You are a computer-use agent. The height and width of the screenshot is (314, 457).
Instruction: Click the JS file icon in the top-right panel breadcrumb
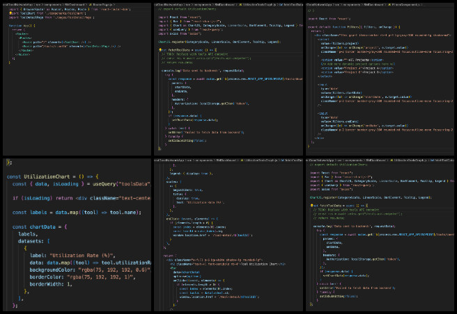[389, 5]
